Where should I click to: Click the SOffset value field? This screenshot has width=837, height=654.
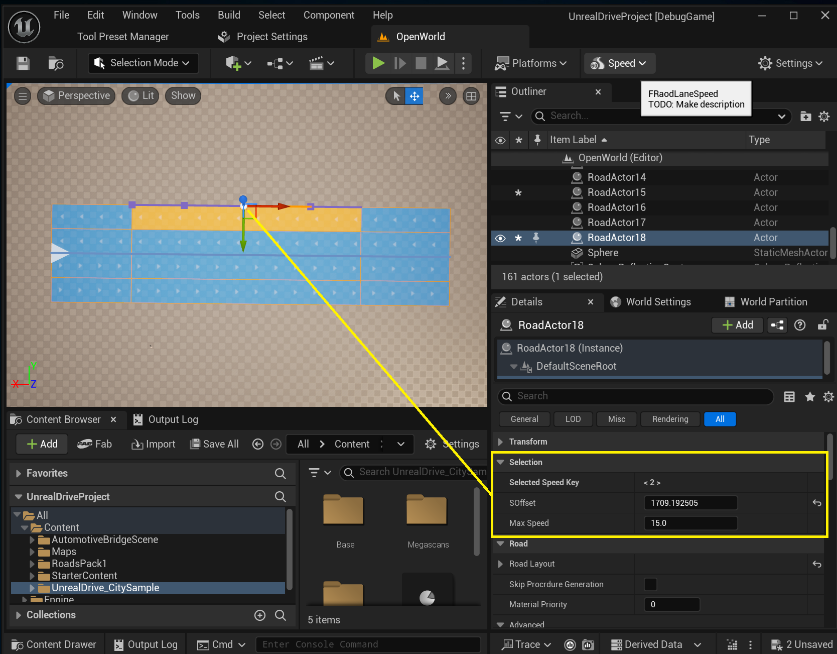(691, 503)
